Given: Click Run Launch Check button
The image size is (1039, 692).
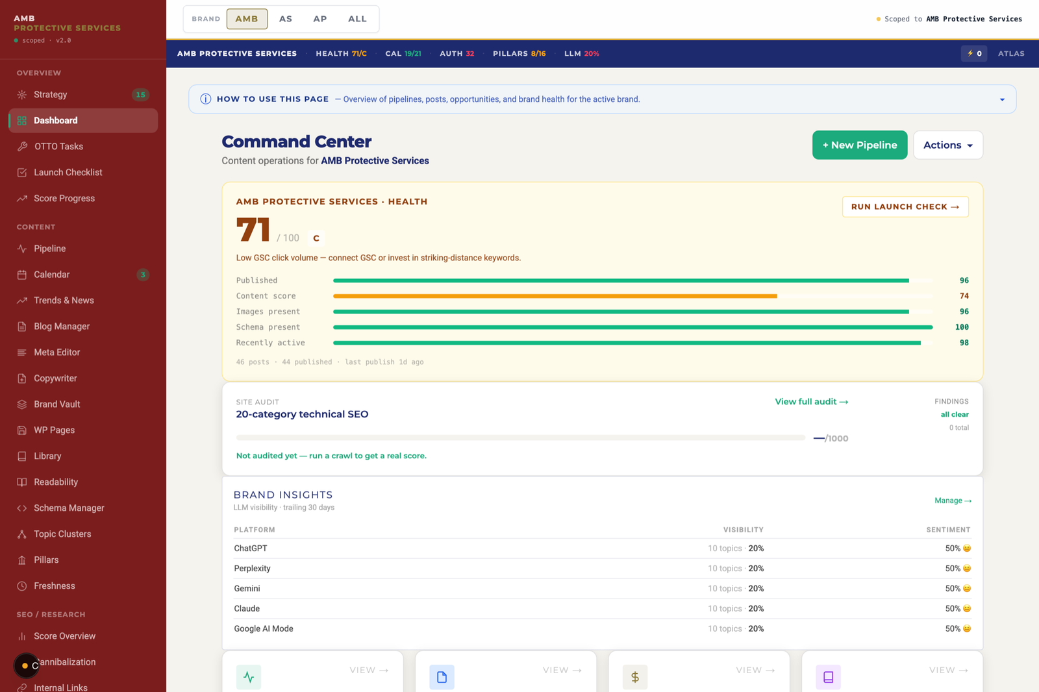Looking at the screenshot, I should (905, 207).
